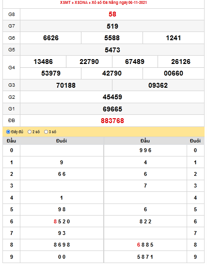207x265 pixels.
Task: Click the G4 number 00660
Action: coord(174,73)
